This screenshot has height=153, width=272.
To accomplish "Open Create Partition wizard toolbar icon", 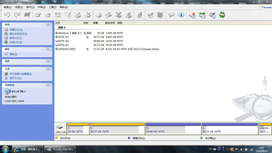I will point(192,15).
